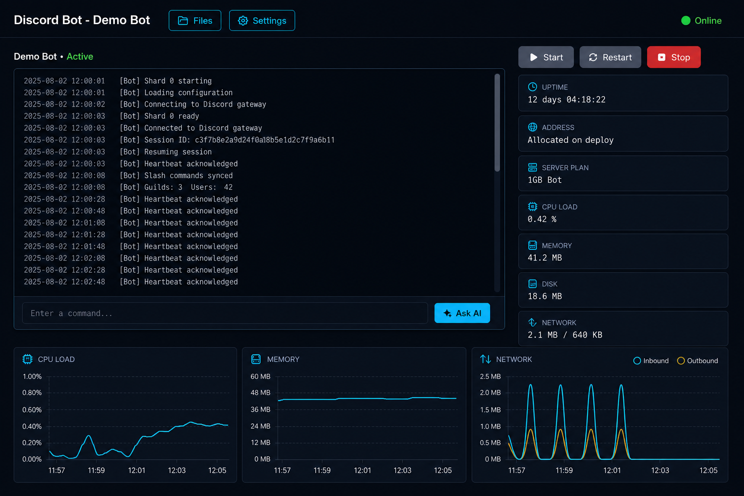Click the '2.5 MB' axis label on Network chart
The height and width of the screenshot is (496, 744).
[x=490, y=376]
